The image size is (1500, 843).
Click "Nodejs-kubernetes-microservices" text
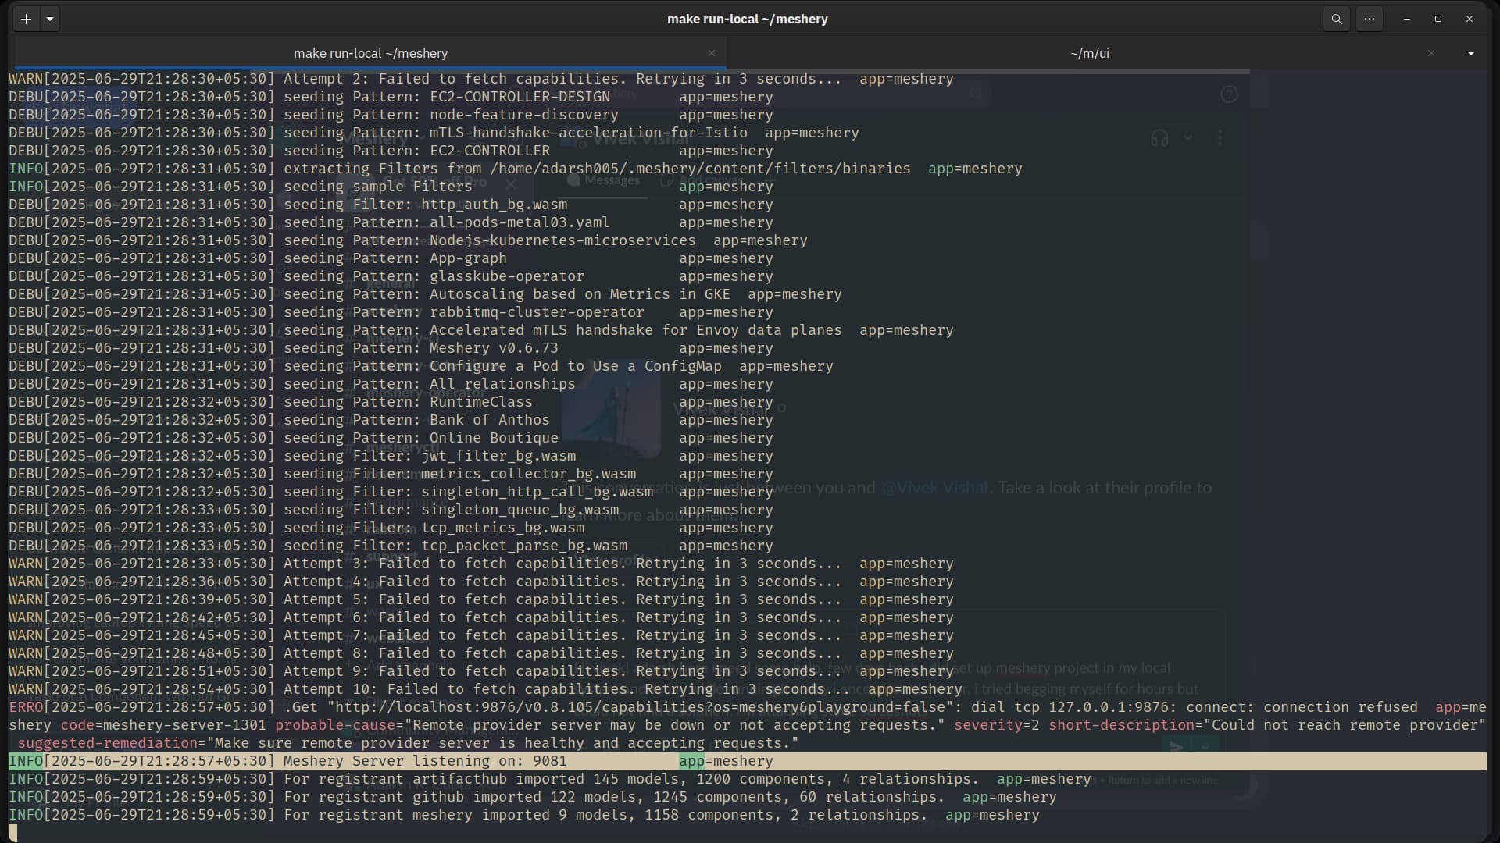562,240
